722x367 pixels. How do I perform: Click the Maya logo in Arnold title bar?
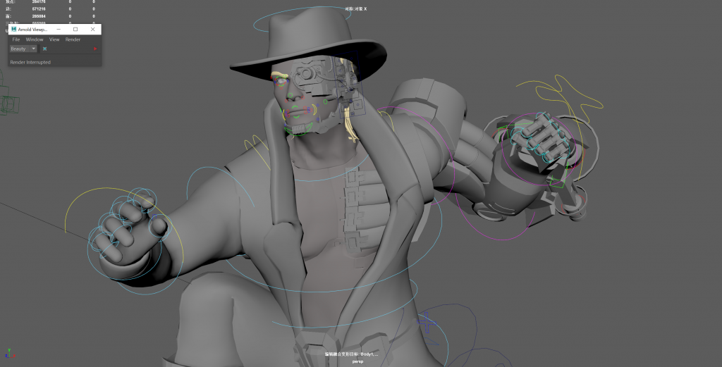click(x=14, y=30)
